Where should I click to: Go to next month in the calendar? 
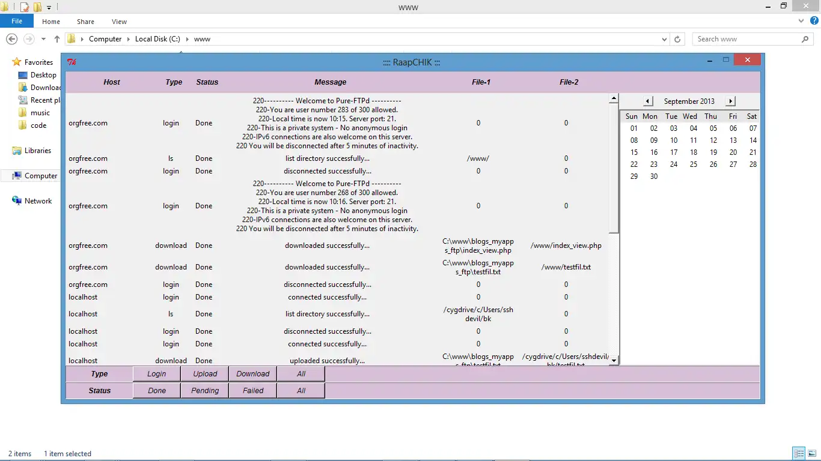coord(731,101)
